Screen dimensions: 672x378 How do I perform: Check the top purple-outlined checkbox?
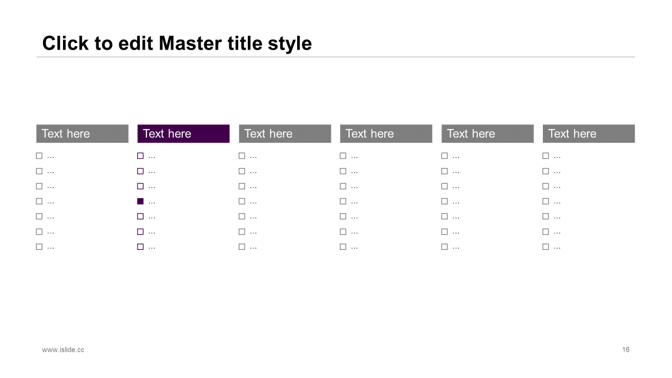(x=140, y=156)
